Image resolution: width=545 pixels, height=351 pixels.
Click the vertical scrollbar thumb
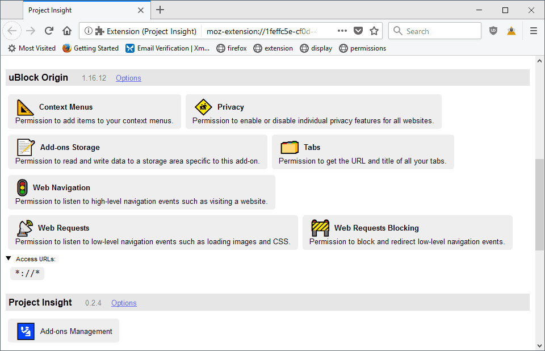click(x=539, y=204)
